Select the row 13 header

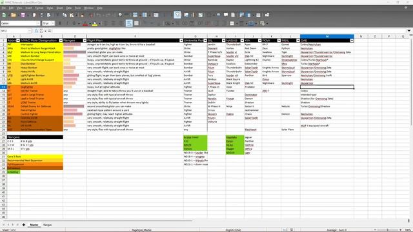coord(3,87)
